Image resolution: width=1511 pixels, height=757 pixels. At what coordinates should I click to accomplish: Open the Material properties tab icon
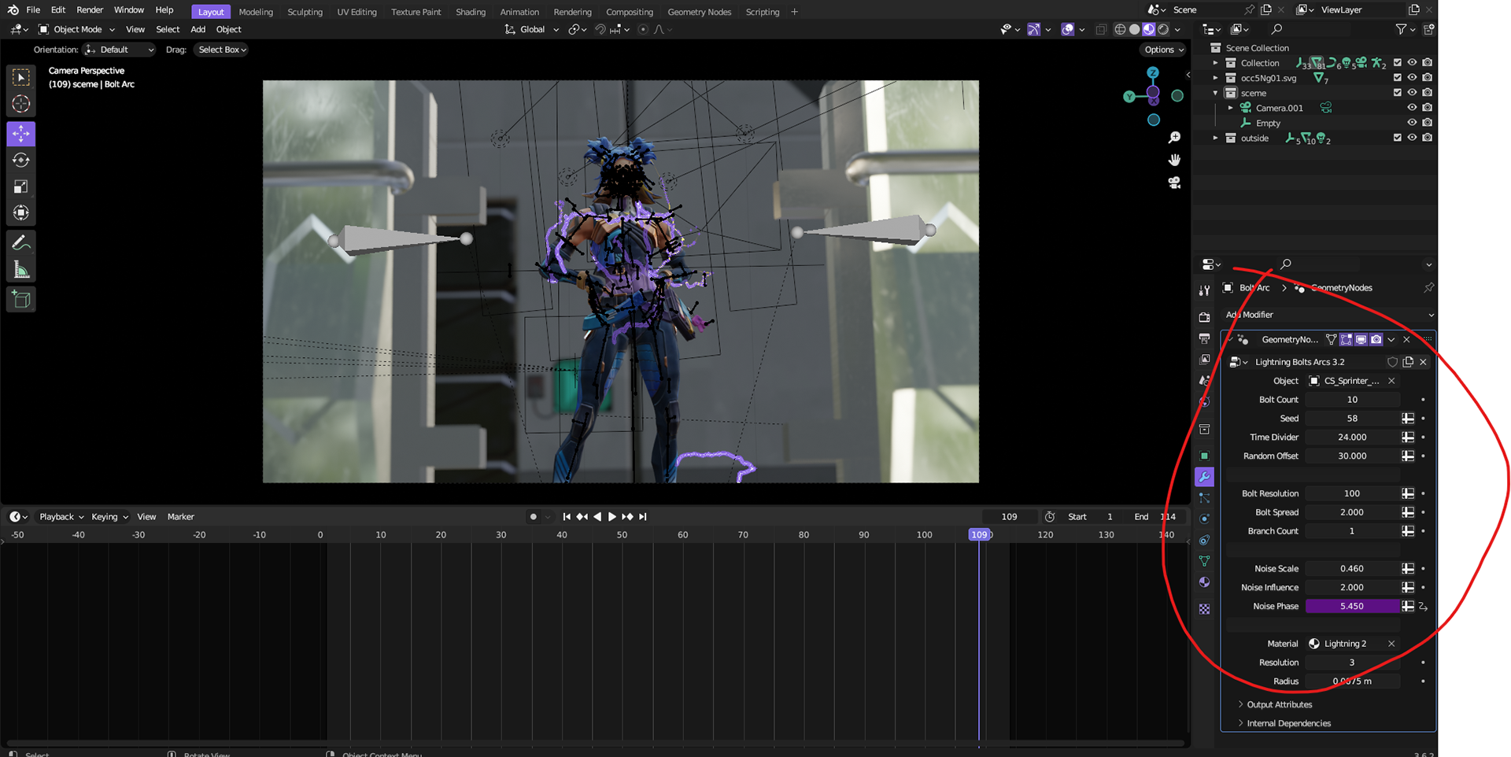click(x=1204, y=582)
